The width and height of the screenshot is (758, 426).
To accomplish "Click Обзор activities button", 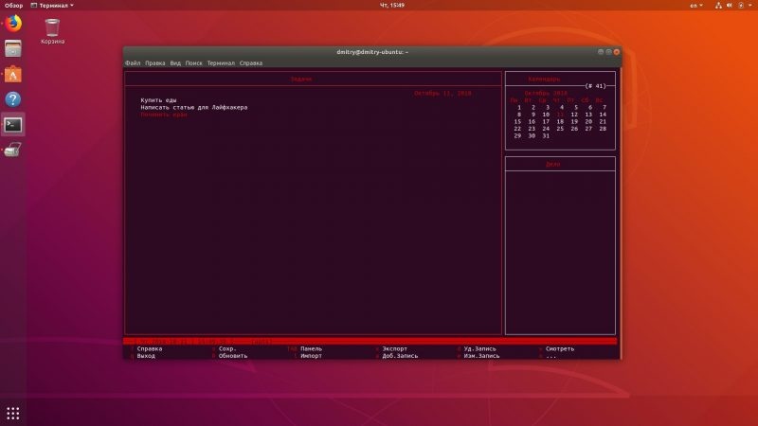I will coord(13,6).
